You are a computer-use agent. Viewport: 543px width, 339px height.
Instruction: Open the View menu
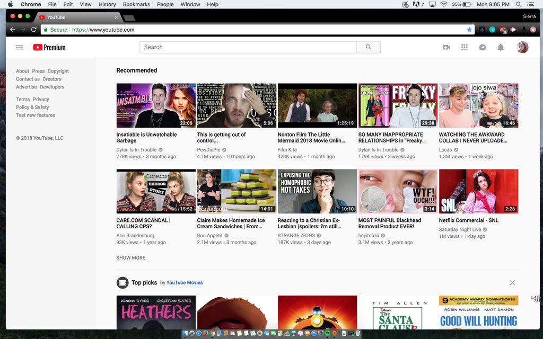[x=85, y=4]
